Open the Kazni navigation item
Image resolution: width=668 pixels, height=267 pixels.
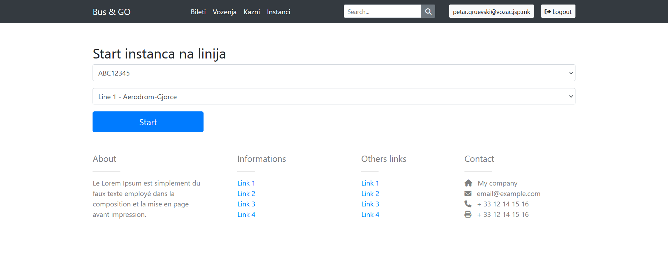pos(252,12)
